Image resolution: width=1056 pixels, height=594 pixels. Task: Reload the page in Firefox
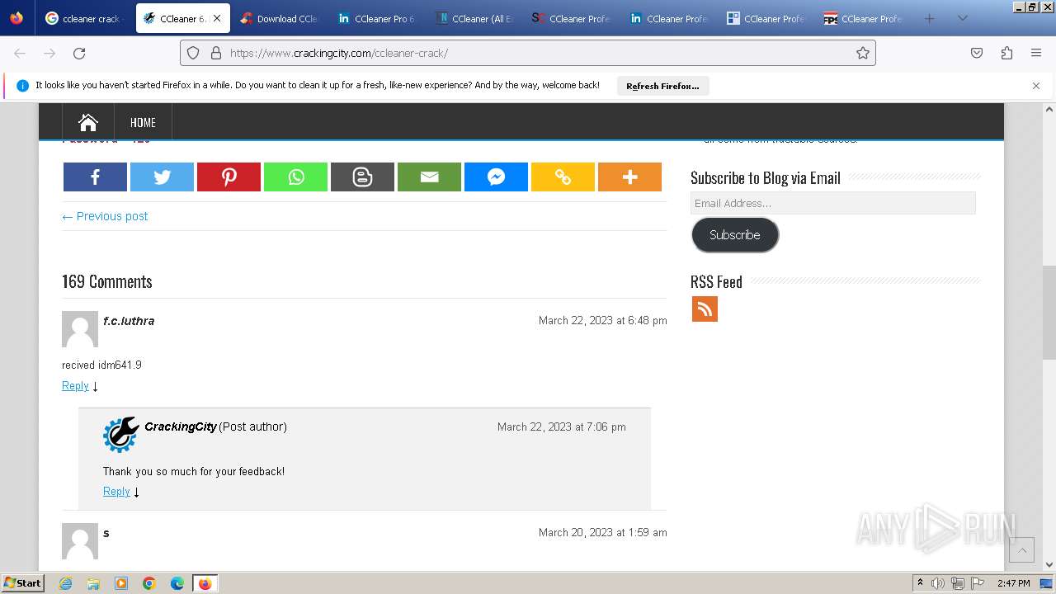click(79, 53)
